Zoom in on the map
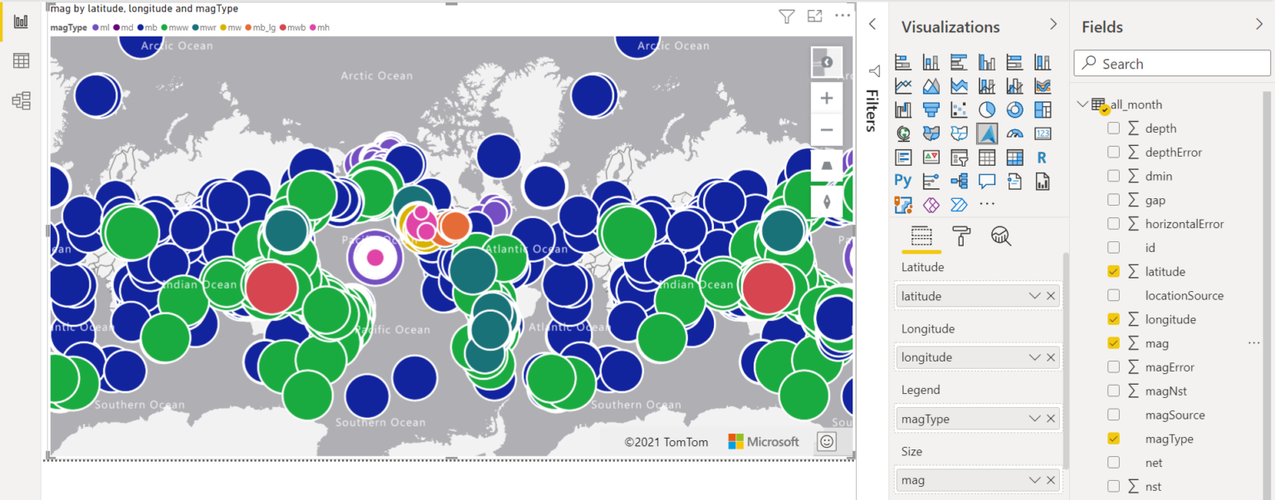 [827, 98]
